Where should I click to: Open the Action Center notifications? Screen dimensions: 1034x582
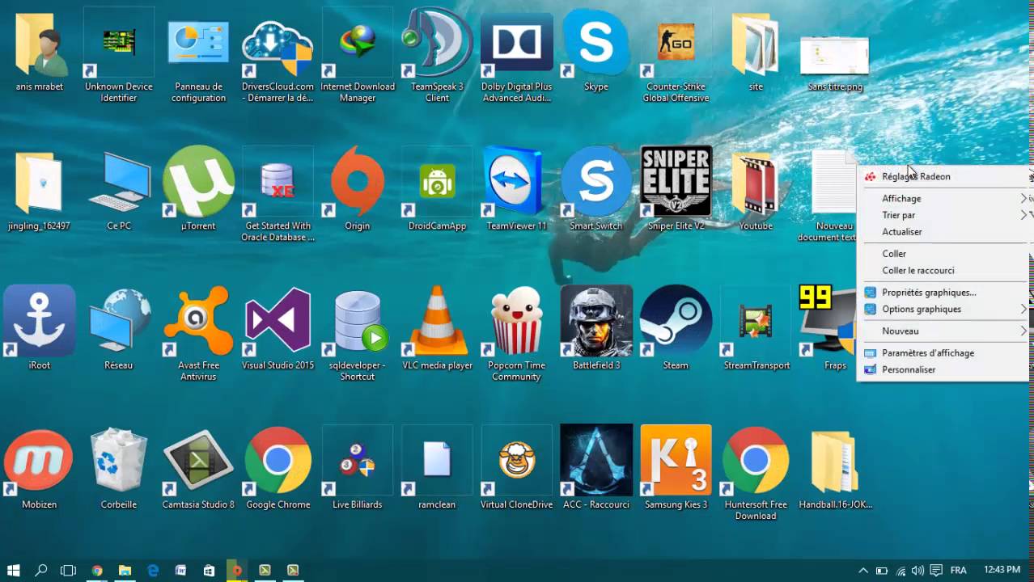(x=937, y=570)
